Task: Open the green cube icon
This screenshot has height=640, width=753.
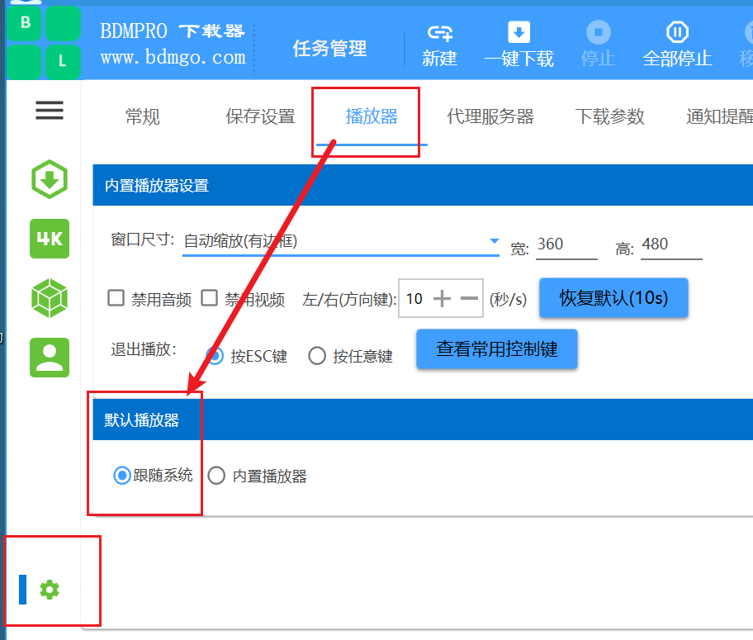Action: click(50, 298)
